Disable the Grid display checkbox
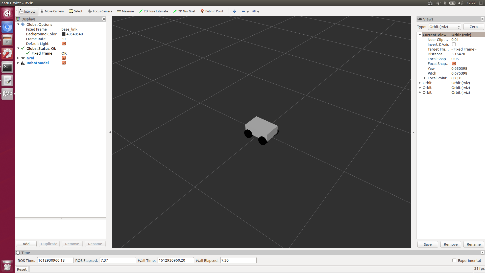 tap(64, 58)
